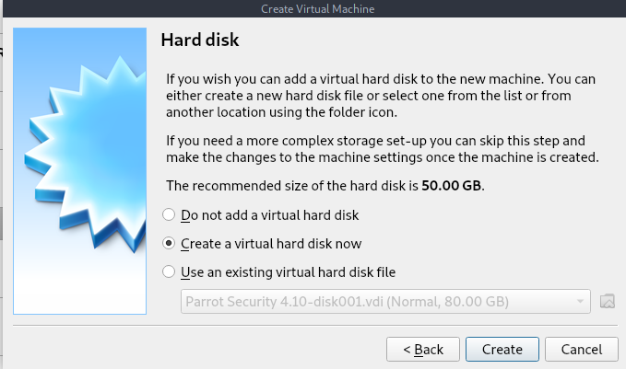Go to previous step with Back button
The image size is (626, 369).
coord(423,350)
